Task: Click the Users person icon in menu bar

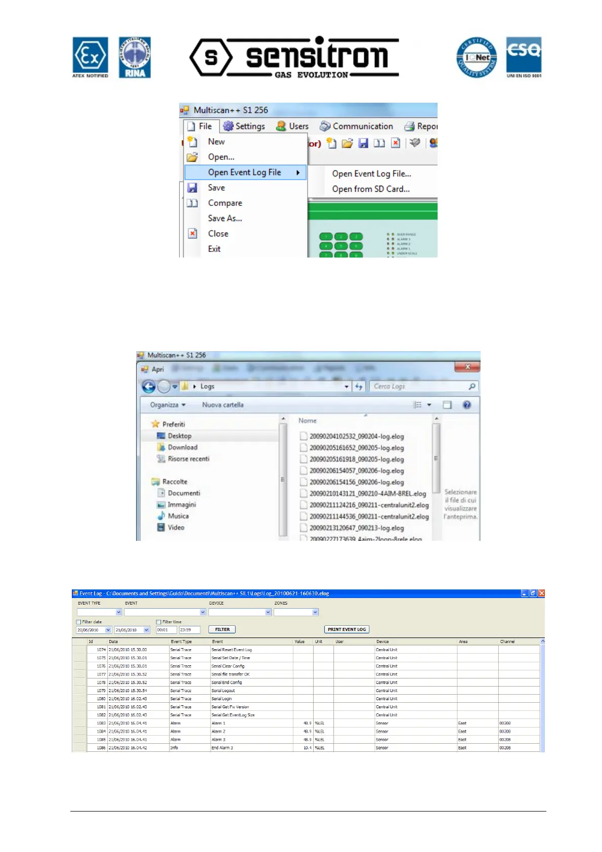Action: point(281,126)
